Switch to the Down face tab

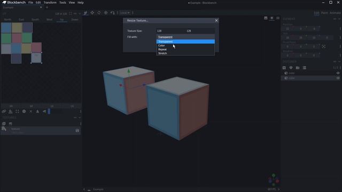75,20
